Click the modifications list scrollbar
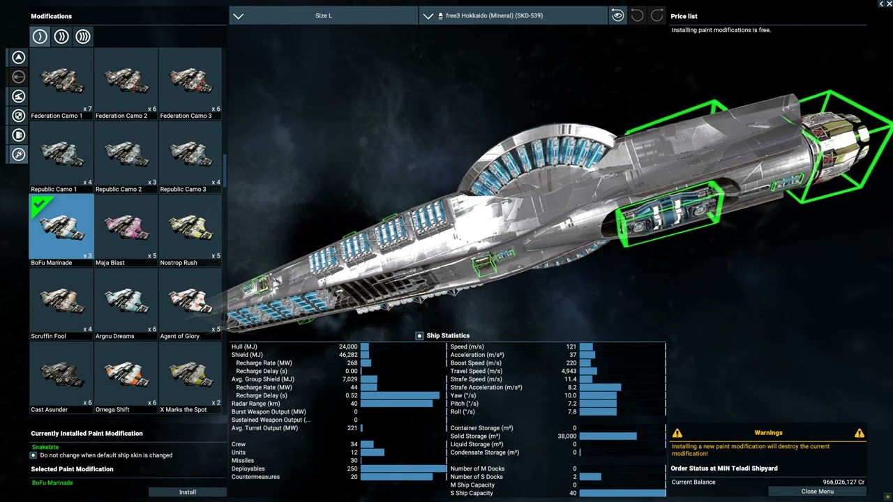The width and height of the screenshot is (893, 502). 225,171
